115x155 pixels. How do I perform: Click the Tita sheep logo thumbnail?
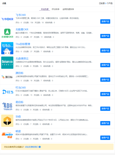tap(7, 48)
